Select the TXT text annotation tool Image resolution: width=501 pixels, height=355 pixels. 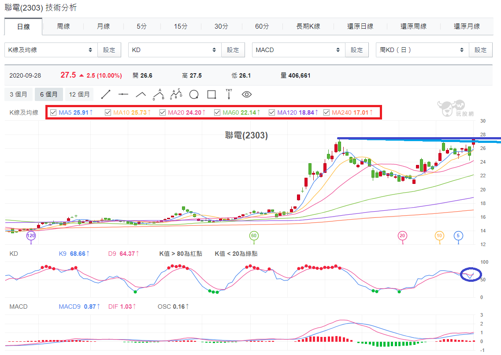[229, 94]
